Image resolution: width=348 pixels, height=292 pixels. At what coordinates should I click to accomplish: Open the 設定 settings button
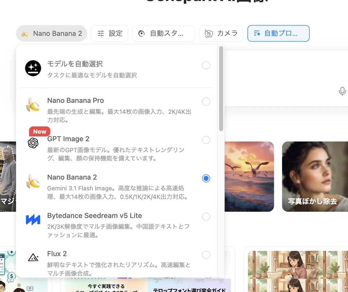(x=109, y=33)
